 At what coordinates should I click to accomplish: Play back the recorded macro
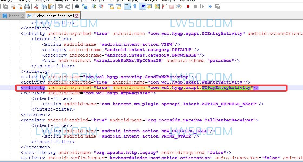(203, 6)
